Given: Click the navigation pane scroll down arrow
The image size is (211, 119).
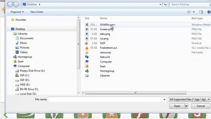Looking at the screenshot, I should coord(78,93).
